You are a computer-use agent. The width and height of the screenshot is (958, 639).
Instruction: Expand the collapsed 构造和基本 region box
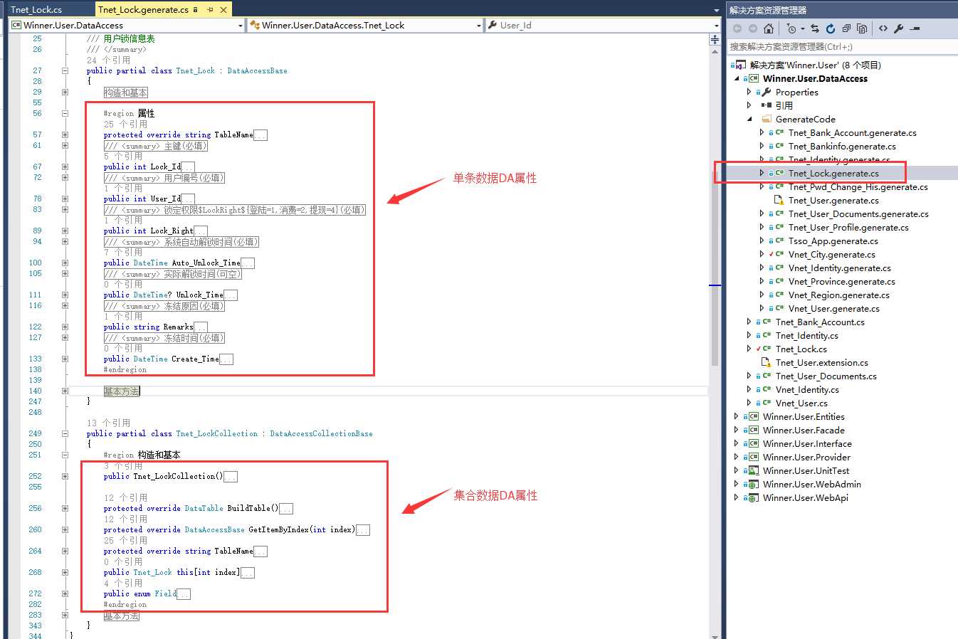125,93
